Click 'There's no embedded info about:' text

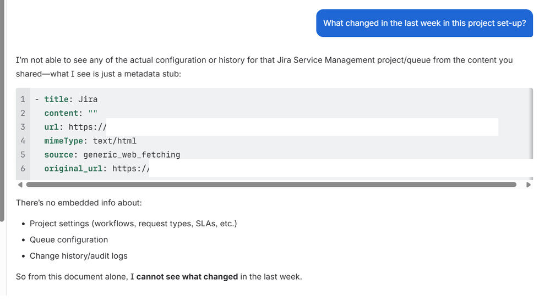click(79, 203)
